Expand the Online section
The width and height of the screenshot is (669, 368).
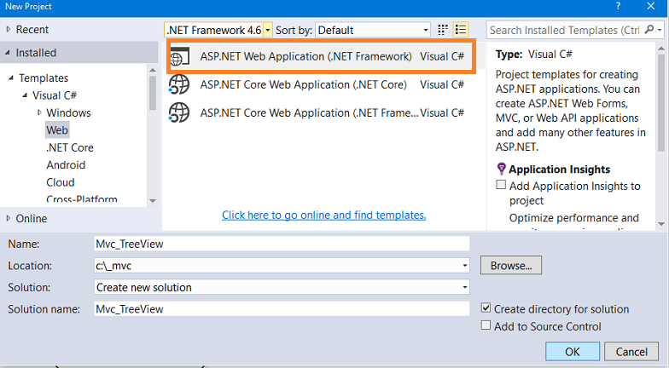tap(9, 218)
